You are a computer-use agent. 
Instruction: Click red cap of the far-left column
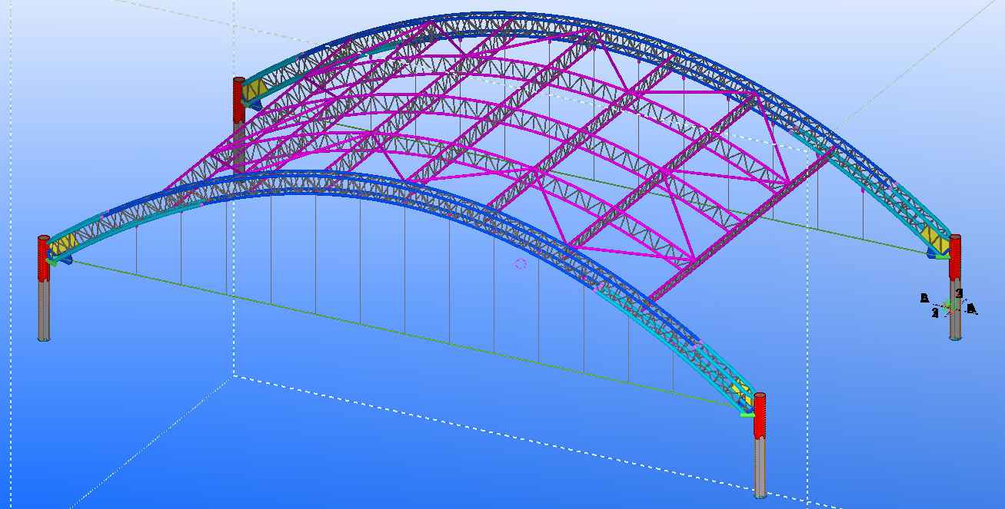[44, 257]
